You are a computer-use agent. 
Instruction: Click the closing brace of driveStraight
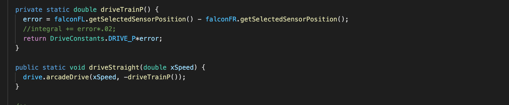point(17,87)
